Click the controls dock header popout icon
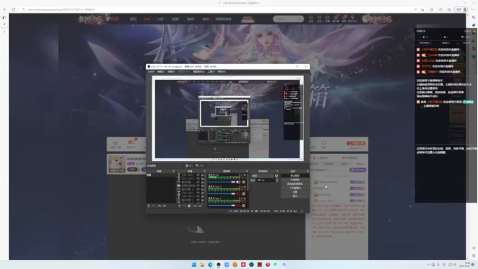This screenshot has width=478, height=269. [x=308, y=171]
